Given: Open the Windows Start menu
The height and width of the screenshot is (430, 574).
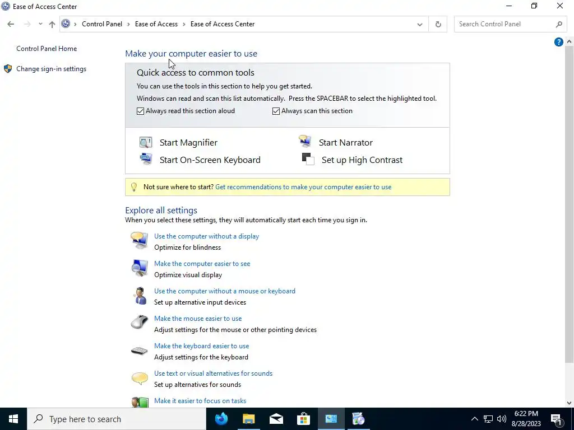Looking at the screenshot, I should pos(13,419).
